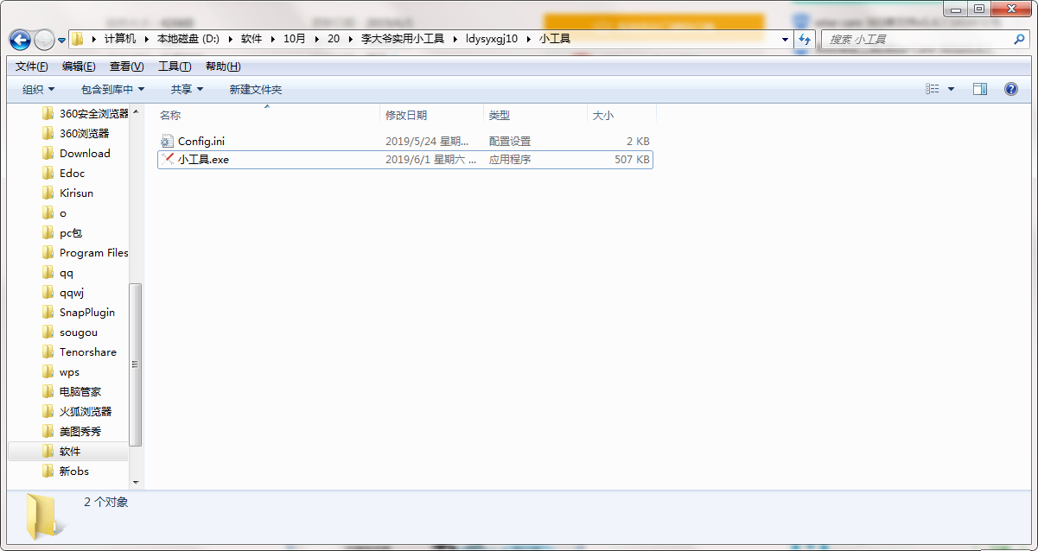The image size is (1038, 551).
Task: Select 电脑管家 folder in sidebar
Action: pyautogui.click(x=71, y=392)
